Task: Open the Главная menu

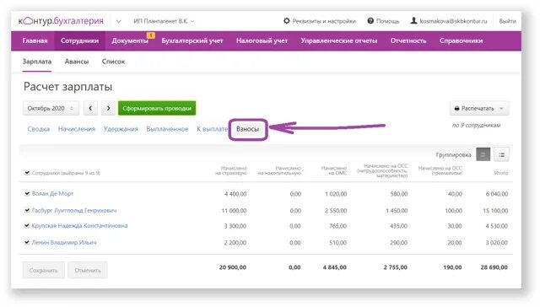Action: 35,40
